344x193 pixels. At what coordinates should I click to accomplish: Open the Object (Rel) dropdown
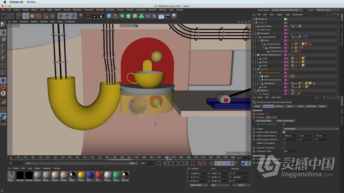tap(199, 185)
